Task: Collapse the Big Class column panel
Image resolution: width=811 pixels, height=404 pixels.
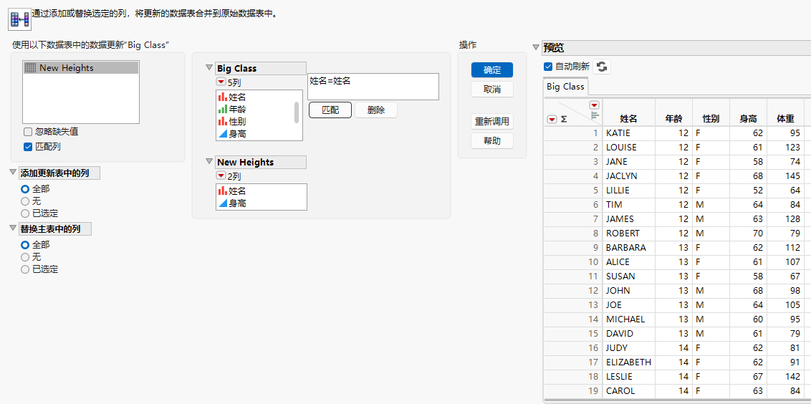Action: [x=209, y=68]
